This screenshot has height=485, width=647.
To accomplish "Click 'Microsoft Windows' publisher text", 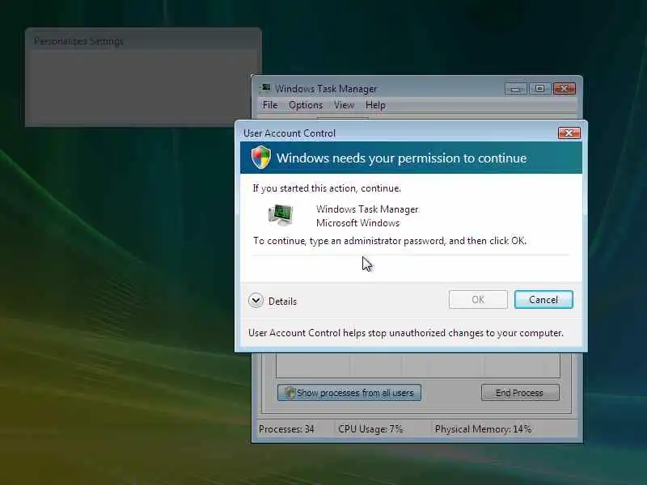I will 357,223.
